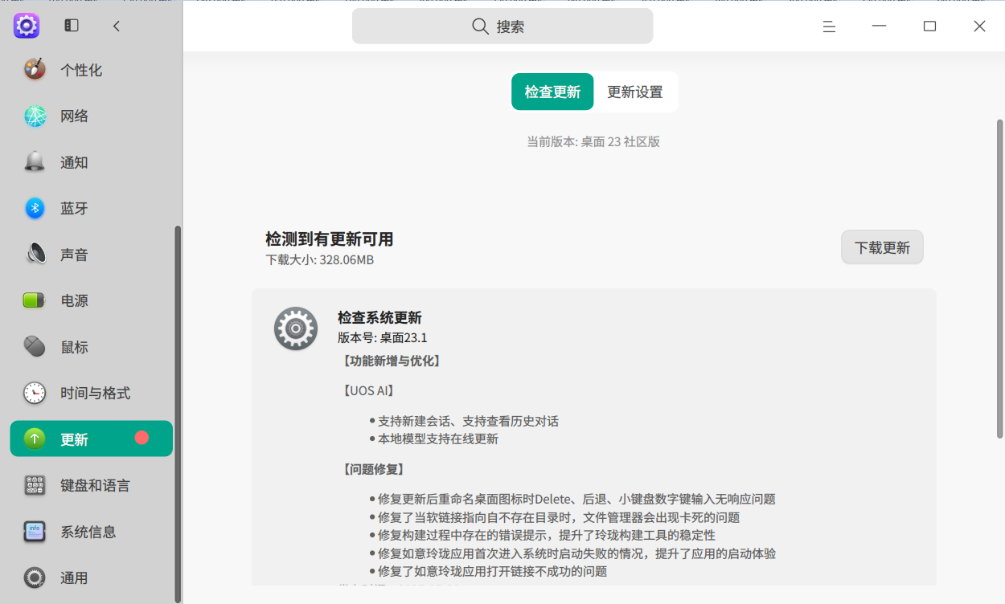This screenshot has width=1005, height=604.
Task: Click the heading 检测到有更新可用
Action: 330,239
